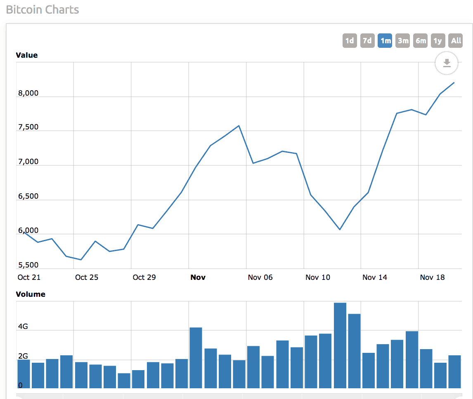Click the 4G volume axis label
The height and width of the screenshot is (399, 473).
pyautogui.click(x=23, y=326)
